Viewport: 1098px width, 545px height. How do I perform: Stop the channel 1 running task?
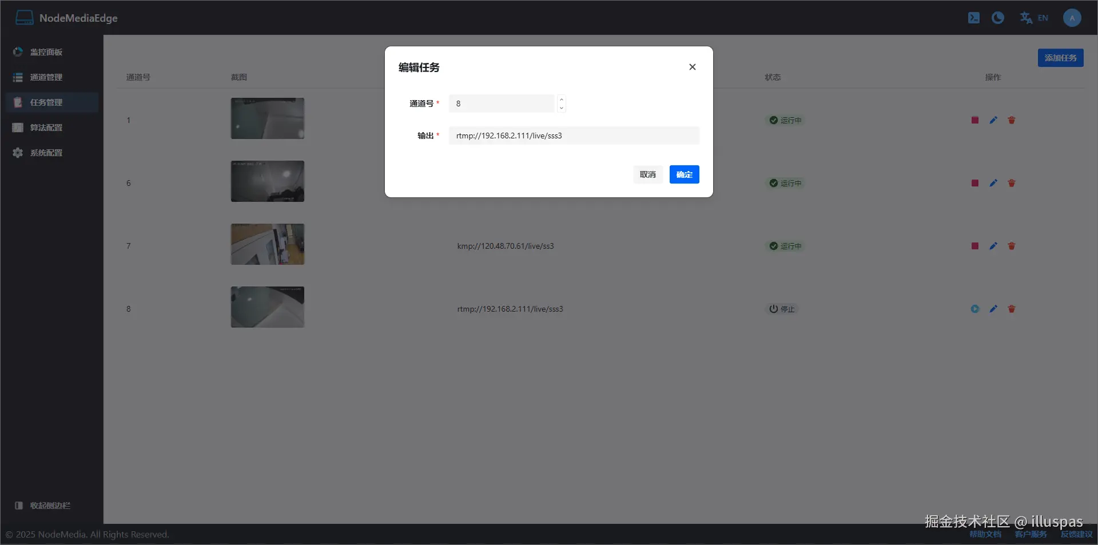[975, 120]
